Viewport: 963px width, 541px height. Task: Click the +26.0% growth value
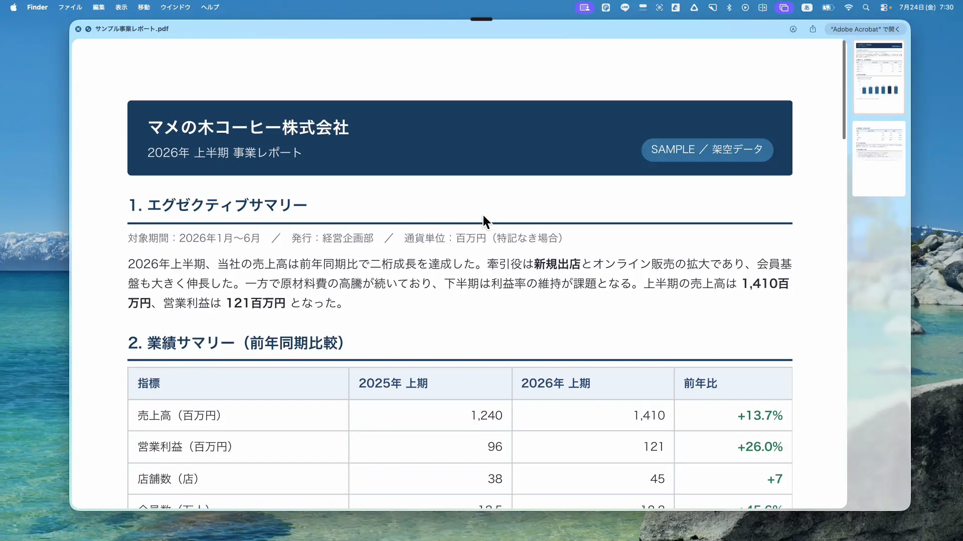[760, 446]
